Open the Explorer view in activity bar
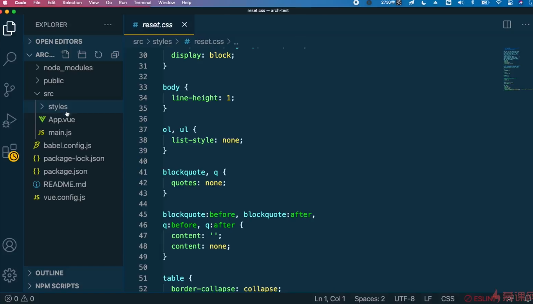 (x=9, y=29)
